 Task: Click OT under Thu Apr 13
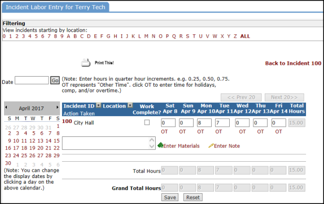pos(260,132)
